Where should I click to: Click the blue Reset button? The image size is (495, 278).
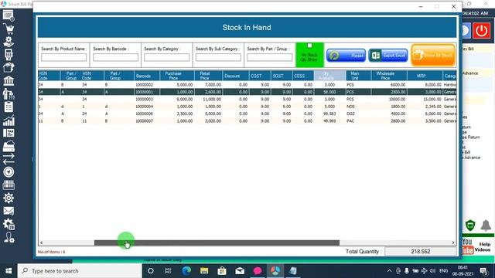346,56
